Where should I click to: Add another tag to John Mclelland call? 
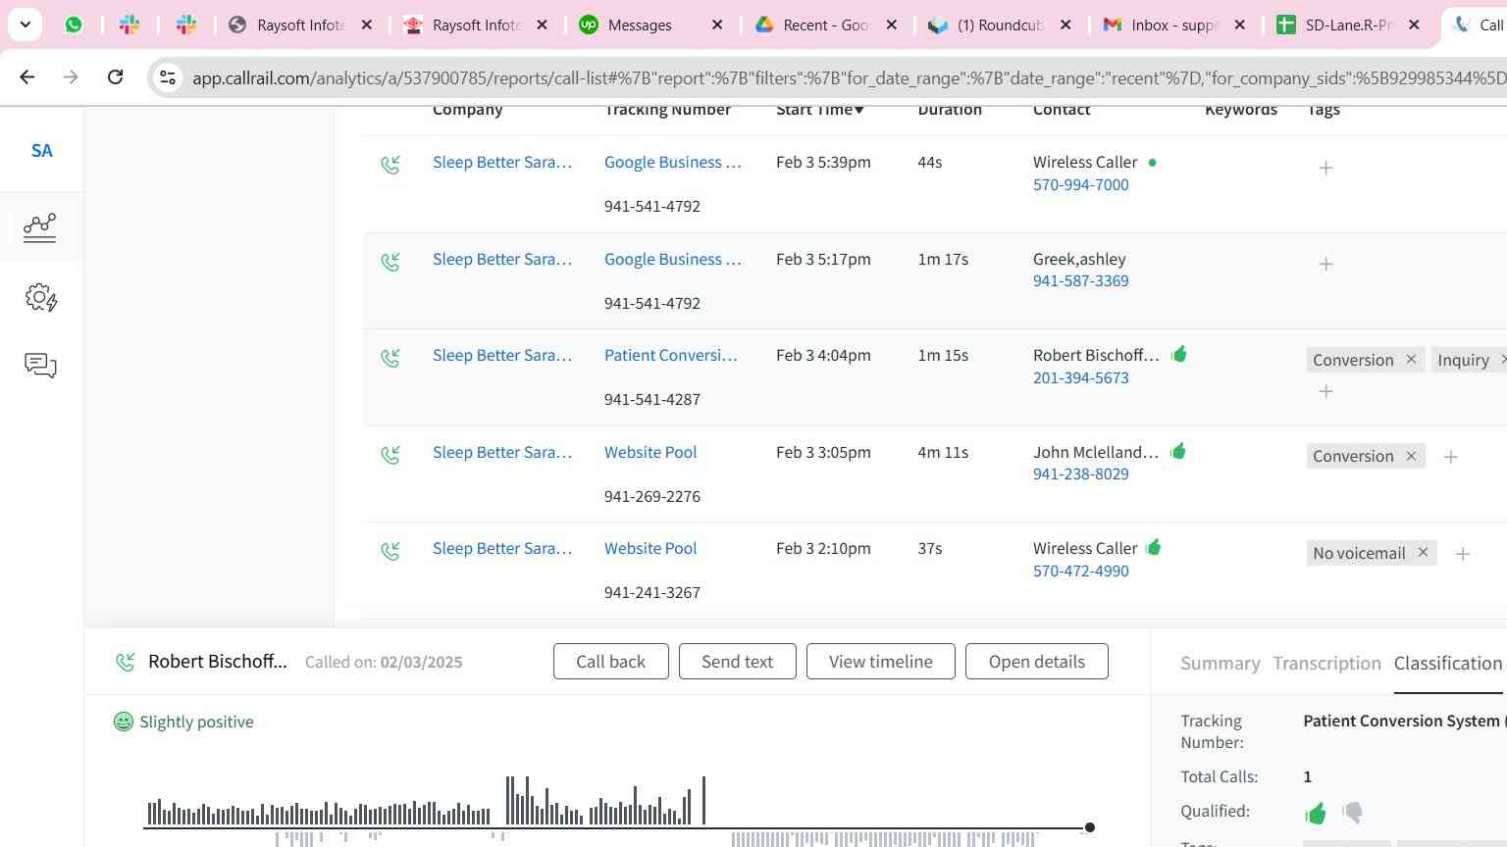coord(1450,457)
